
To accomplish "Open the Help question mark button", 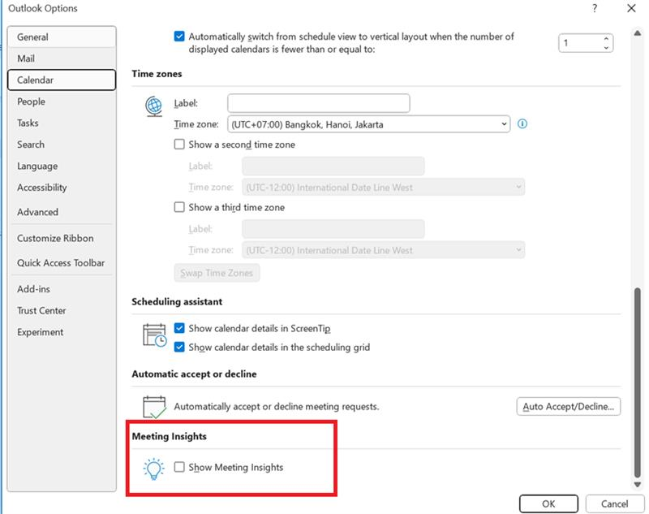I will 595,8.
